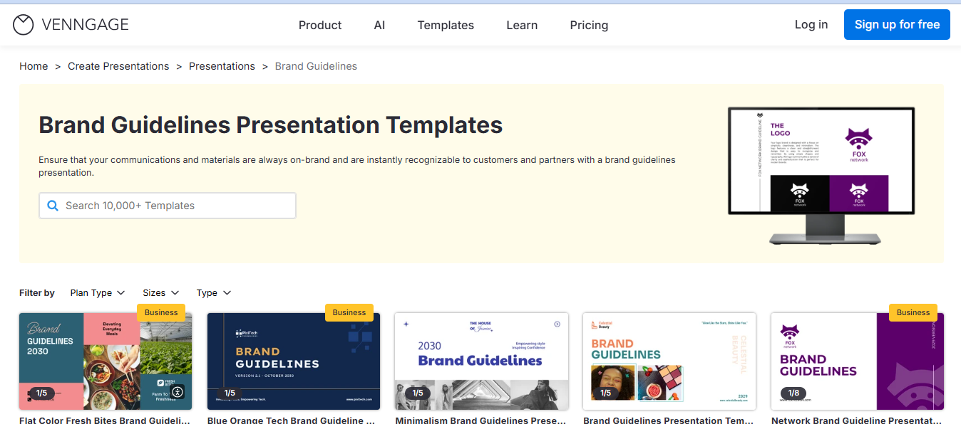Click the Log in link
This screenshot has width=961, height=424.
click(811, 24)
